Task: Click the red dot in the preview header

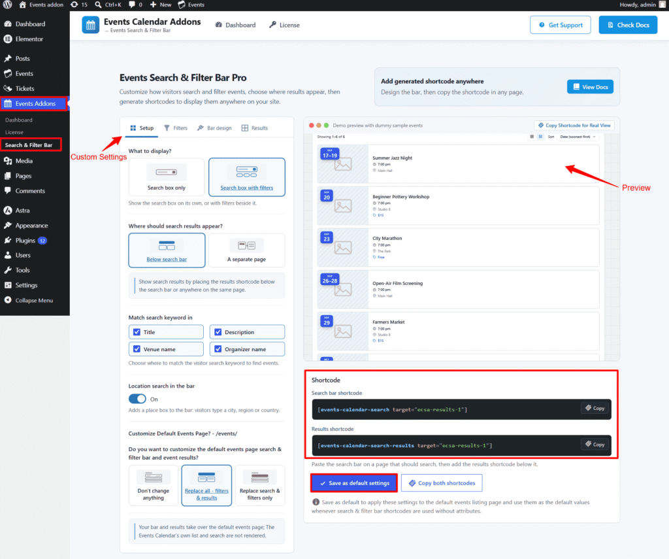Action: click(x=312, y=126)
